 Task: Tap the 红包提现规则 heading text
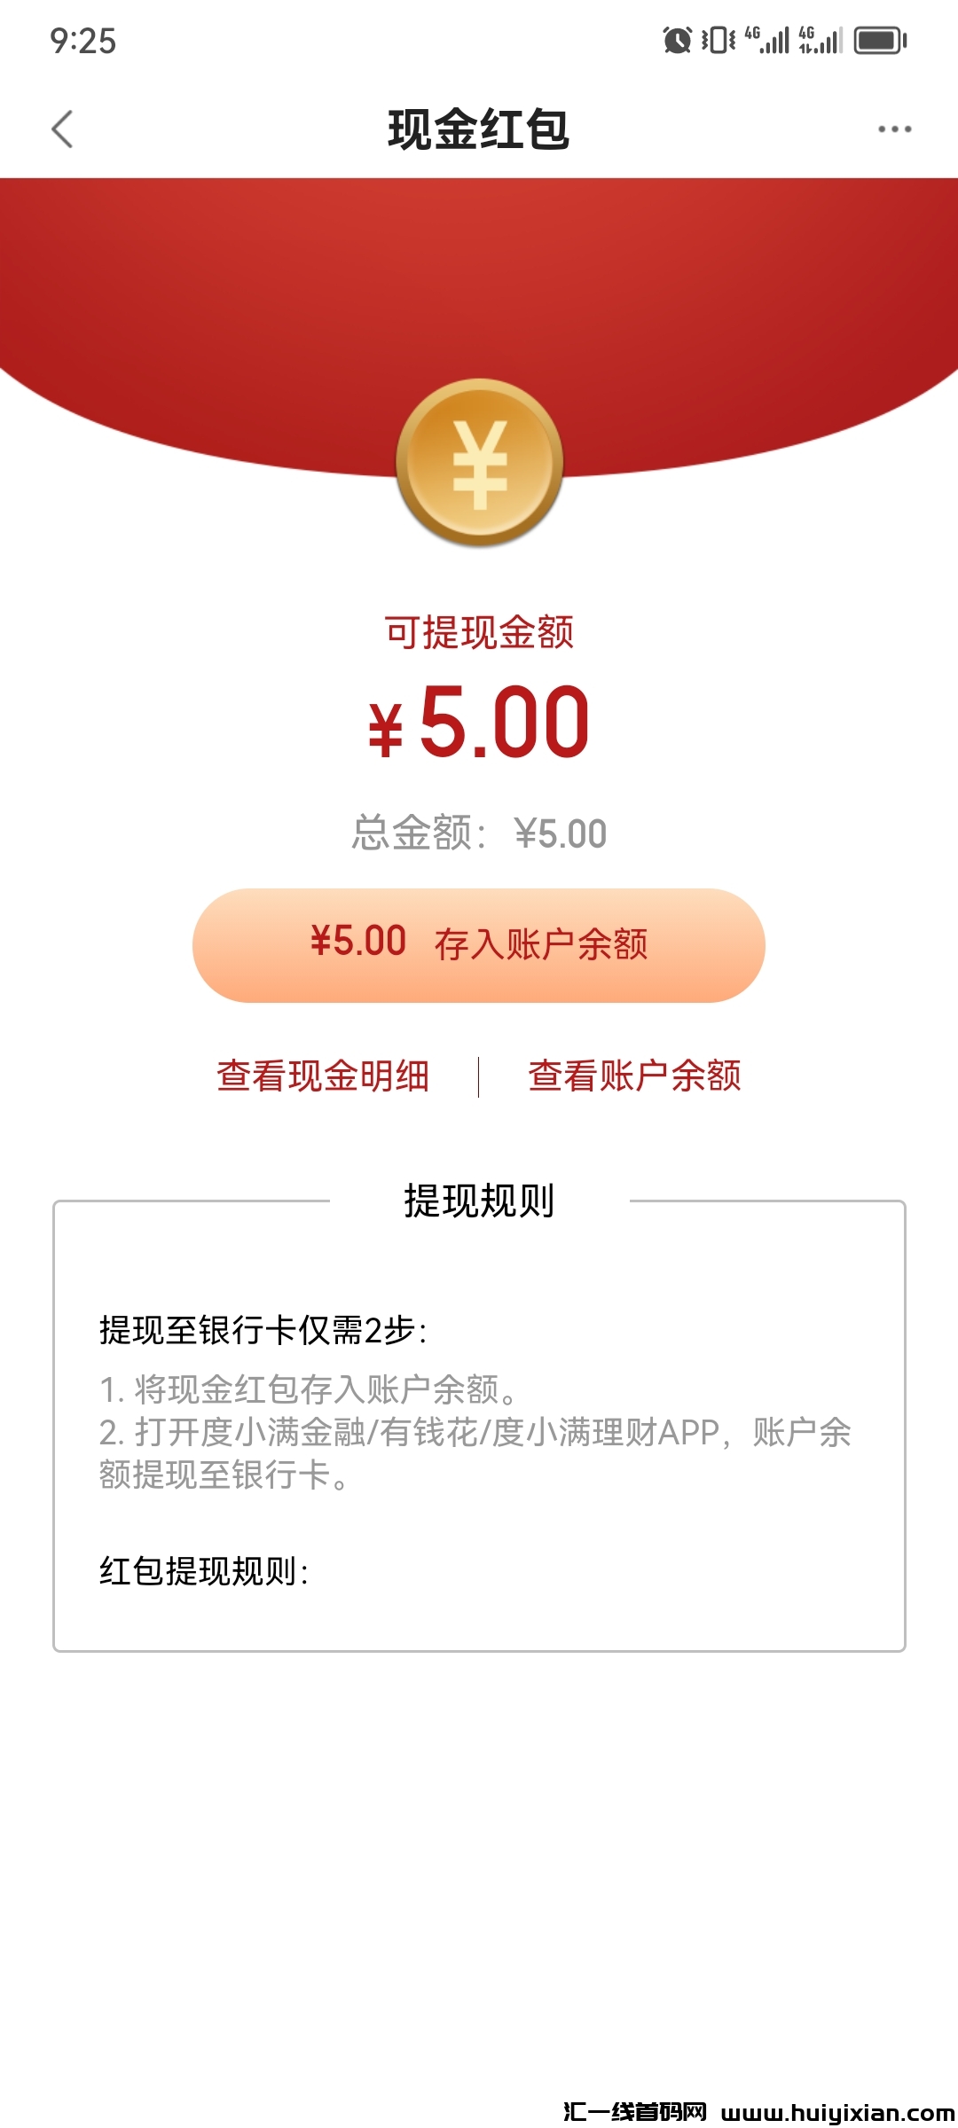coord(204,1571)
